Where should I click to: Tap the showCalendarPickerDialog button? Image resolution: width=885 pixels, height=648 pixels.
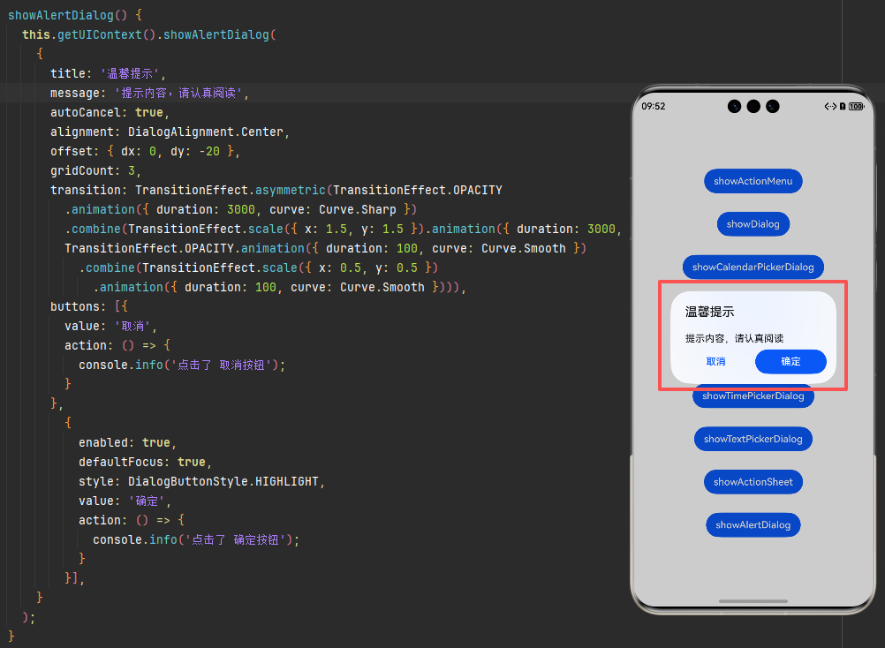coord(753,267)
